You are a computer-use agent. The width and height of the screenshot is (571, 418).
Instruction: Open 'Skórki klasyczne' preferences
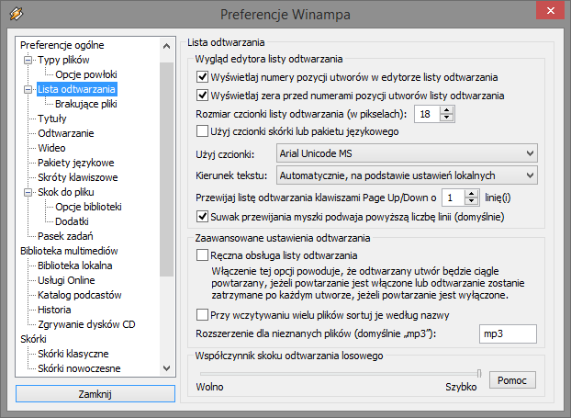coord(73,354)
